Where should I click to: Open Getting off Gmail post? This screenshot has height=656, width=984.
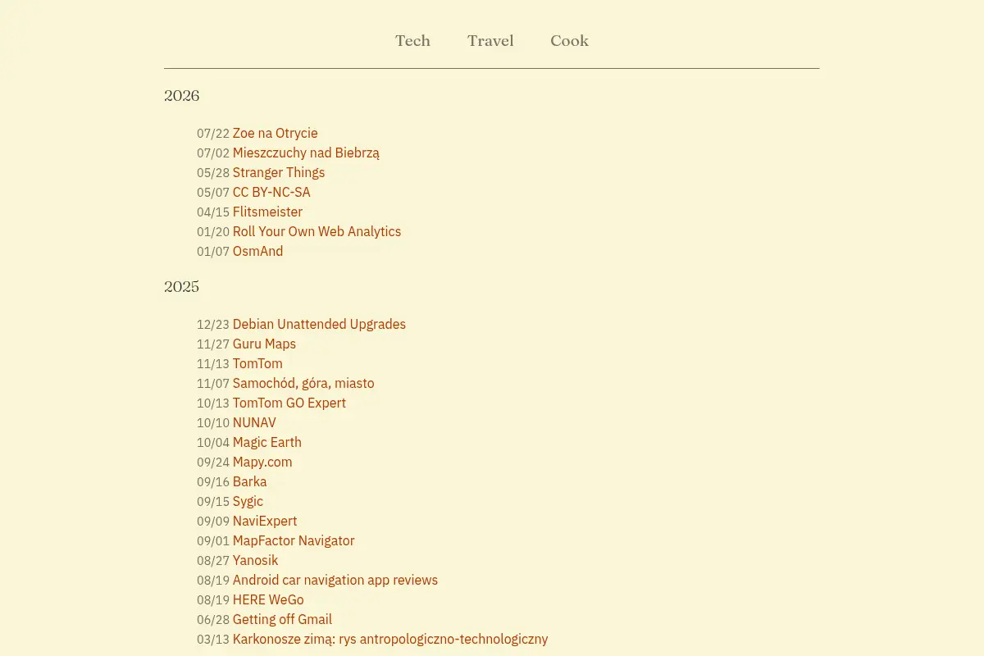pyautogui.click(x=282, y=620)
